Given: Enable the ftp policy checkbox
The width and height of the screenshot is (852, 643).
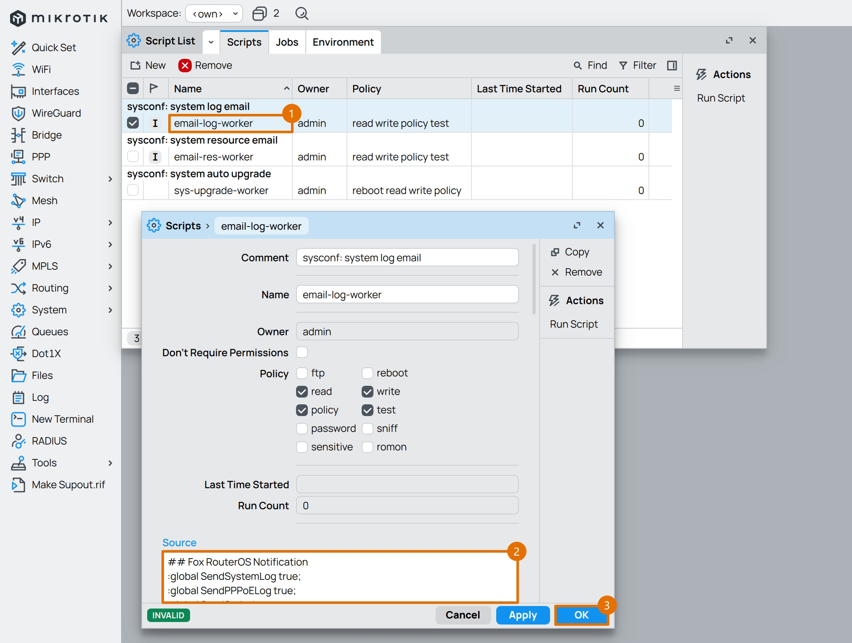Looking at the screenshot, I should coord(302,373).
